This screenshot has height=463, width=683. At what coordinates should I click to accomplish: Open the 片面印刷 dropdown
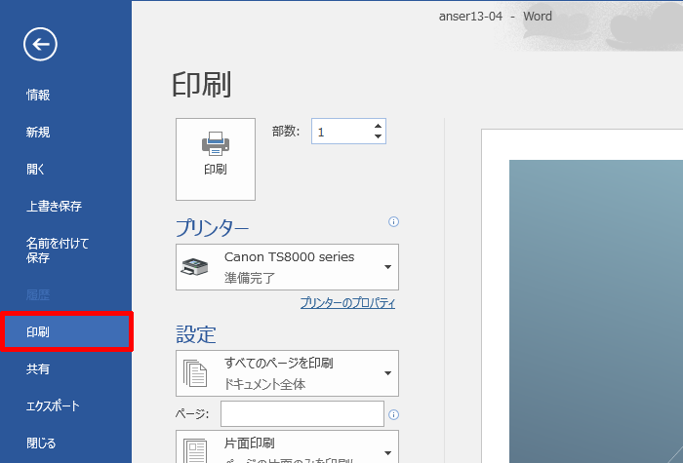(287, 446)
